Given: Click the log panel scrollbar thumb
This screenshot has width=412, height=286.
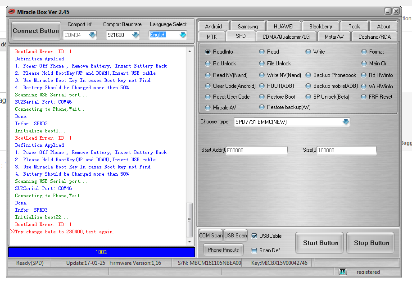Looking at the screenshot, I should (189, 220).
